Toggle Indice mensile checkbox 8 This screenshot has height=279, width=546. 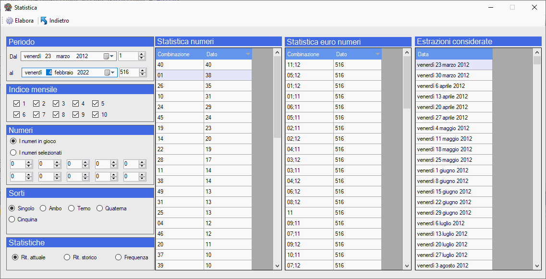56,114
